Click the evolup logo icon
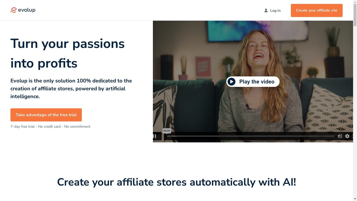The image size is (357, 201). (x=14, y=10)
